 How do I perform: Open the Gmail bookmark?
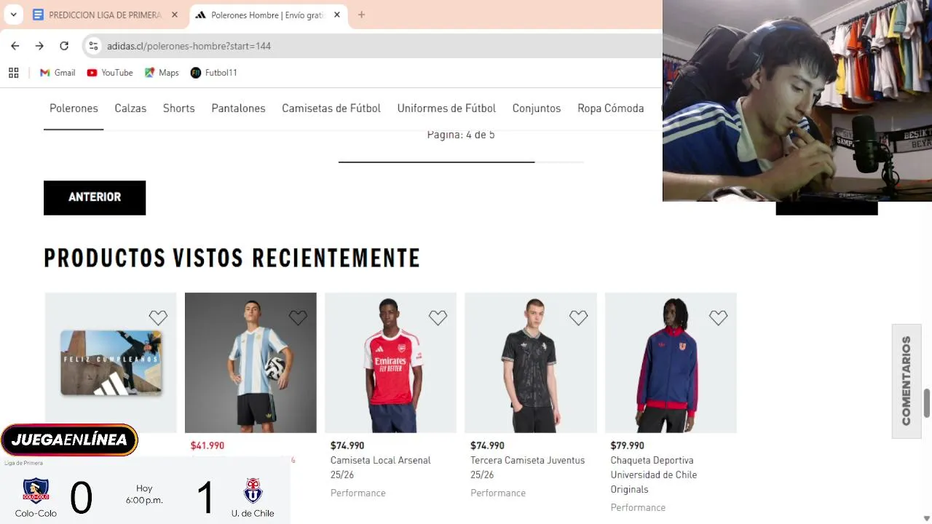[x=58, y=73]
